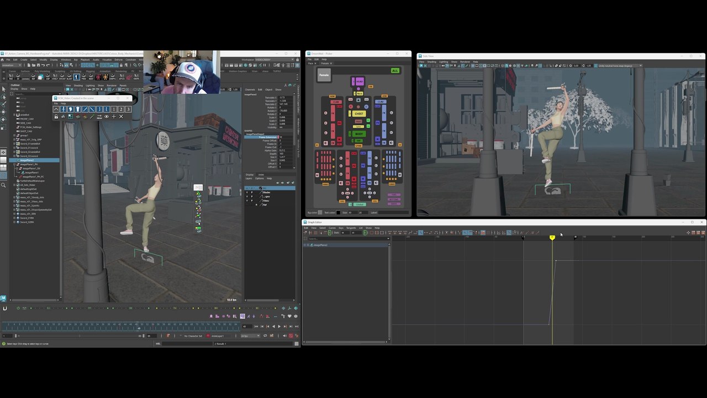The height and width of the screenshot is (398, 707).
Task: Open the Tangents menu in Graph Editor
Action: [x=351, y=228]
